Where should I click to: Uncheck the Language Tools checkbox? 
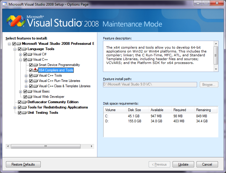[x=19, y=49]
